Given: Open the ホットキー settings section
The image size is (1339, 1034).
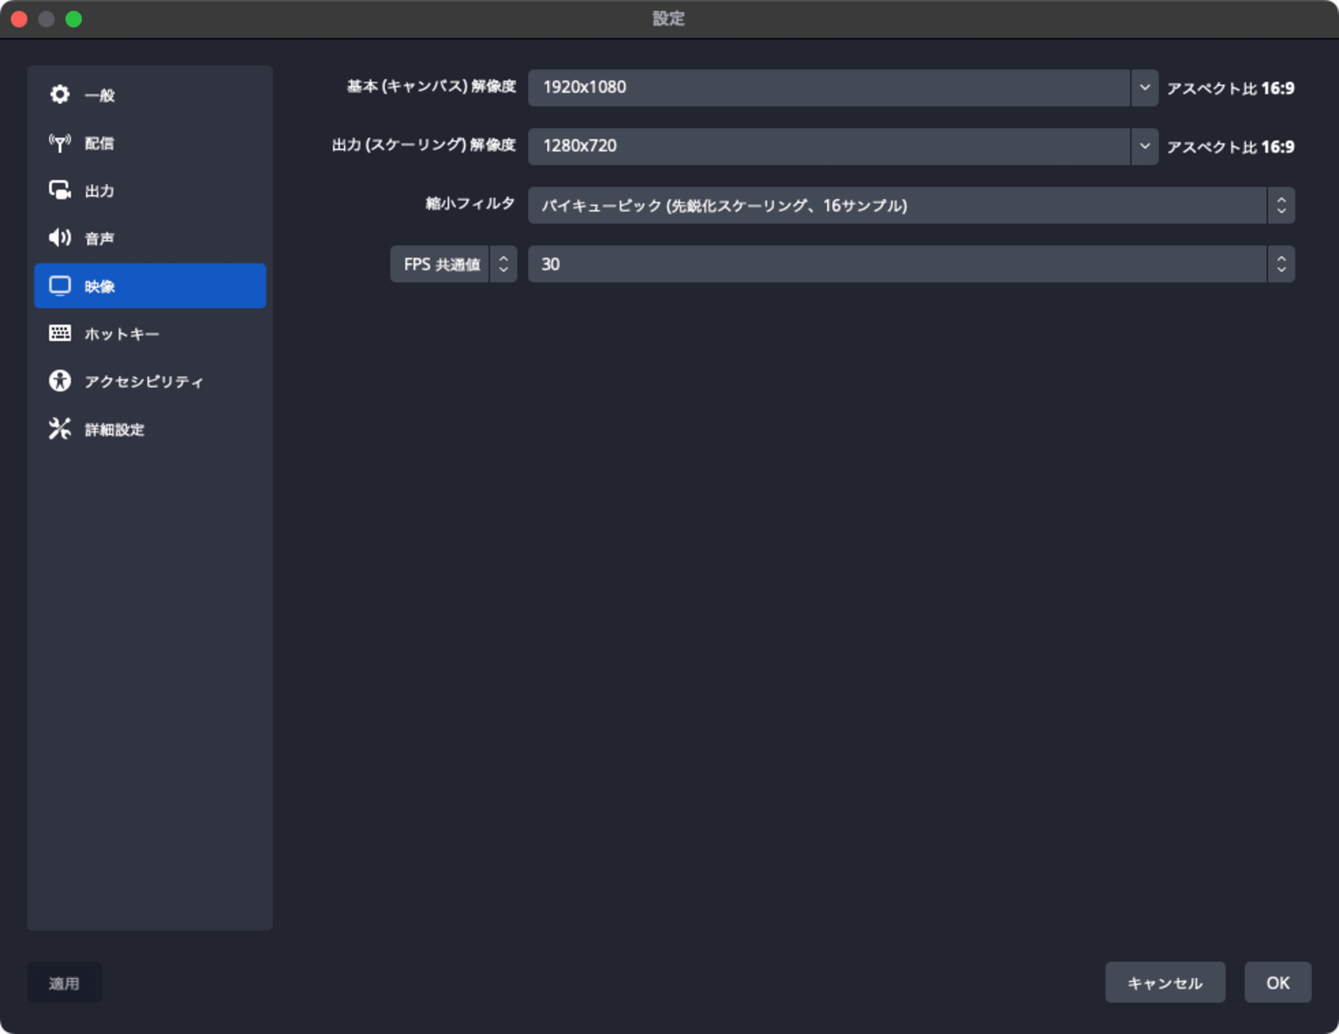Looking at the screenshot, I should (150, 333).
